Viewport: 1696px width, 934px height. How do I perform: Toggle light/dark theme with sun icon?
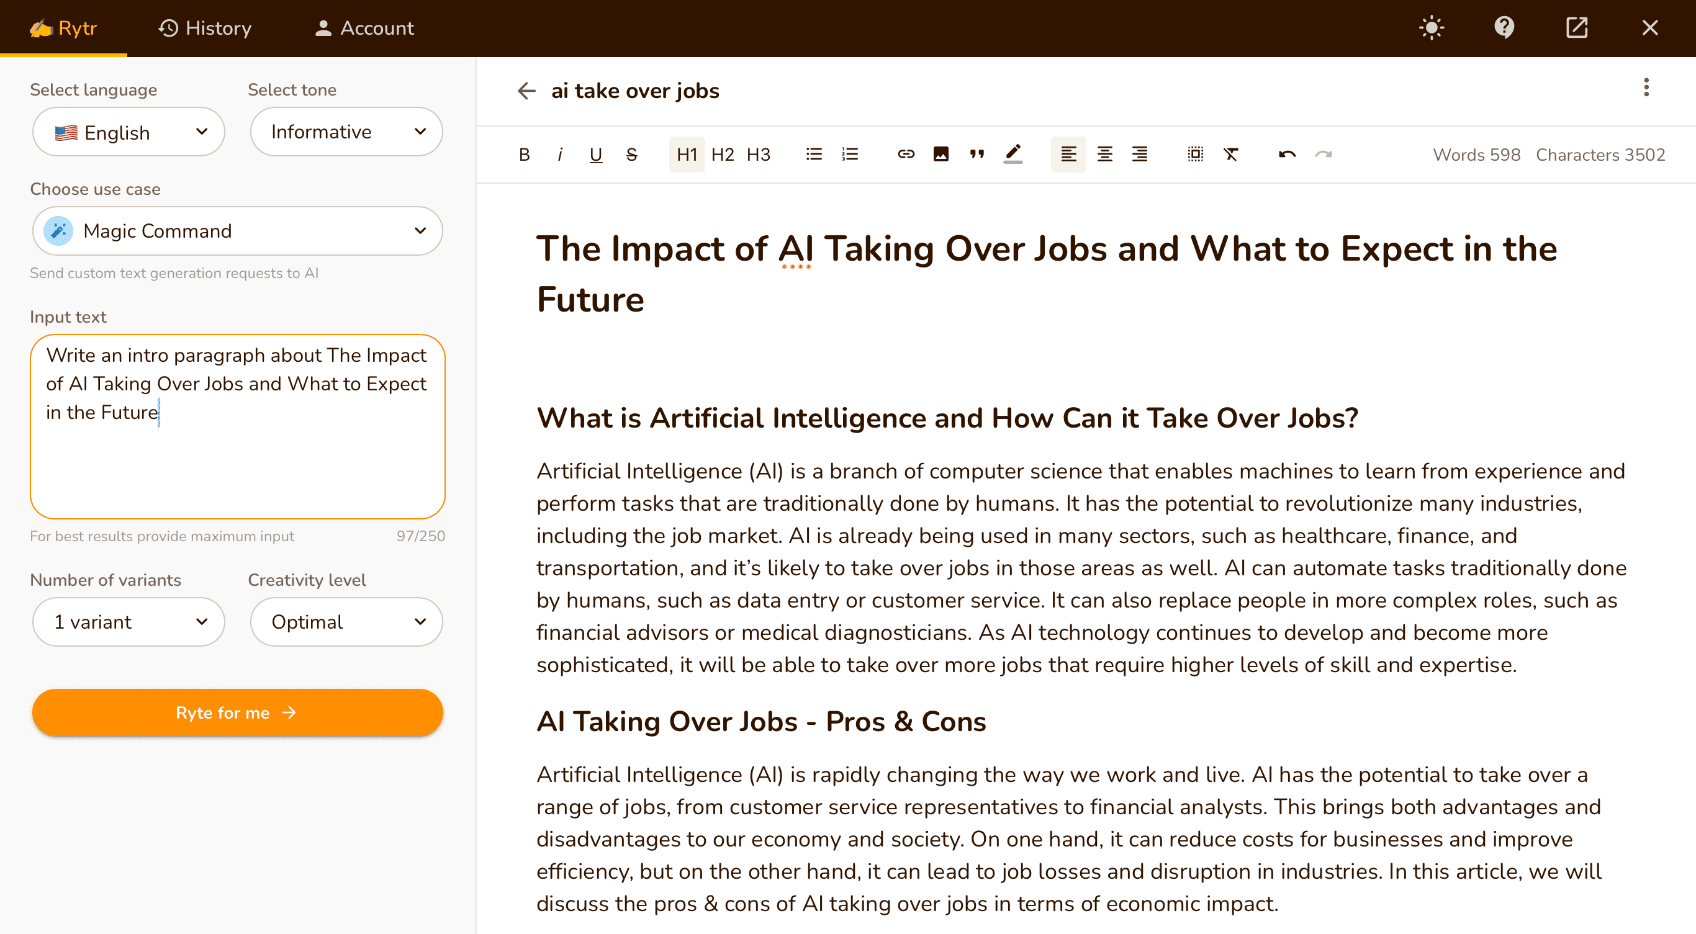1432,28
